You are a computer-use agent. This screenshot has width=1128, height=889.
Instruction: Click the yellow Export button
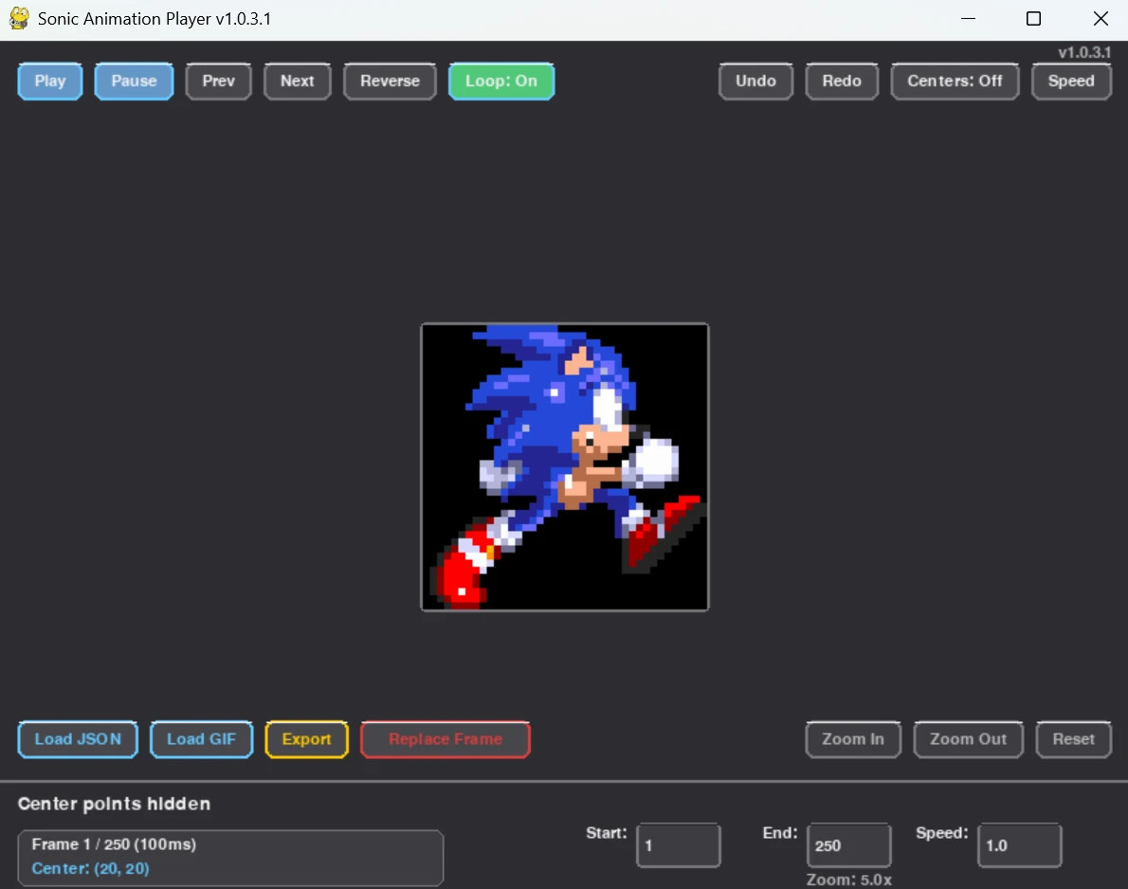[x=306, y=739]
